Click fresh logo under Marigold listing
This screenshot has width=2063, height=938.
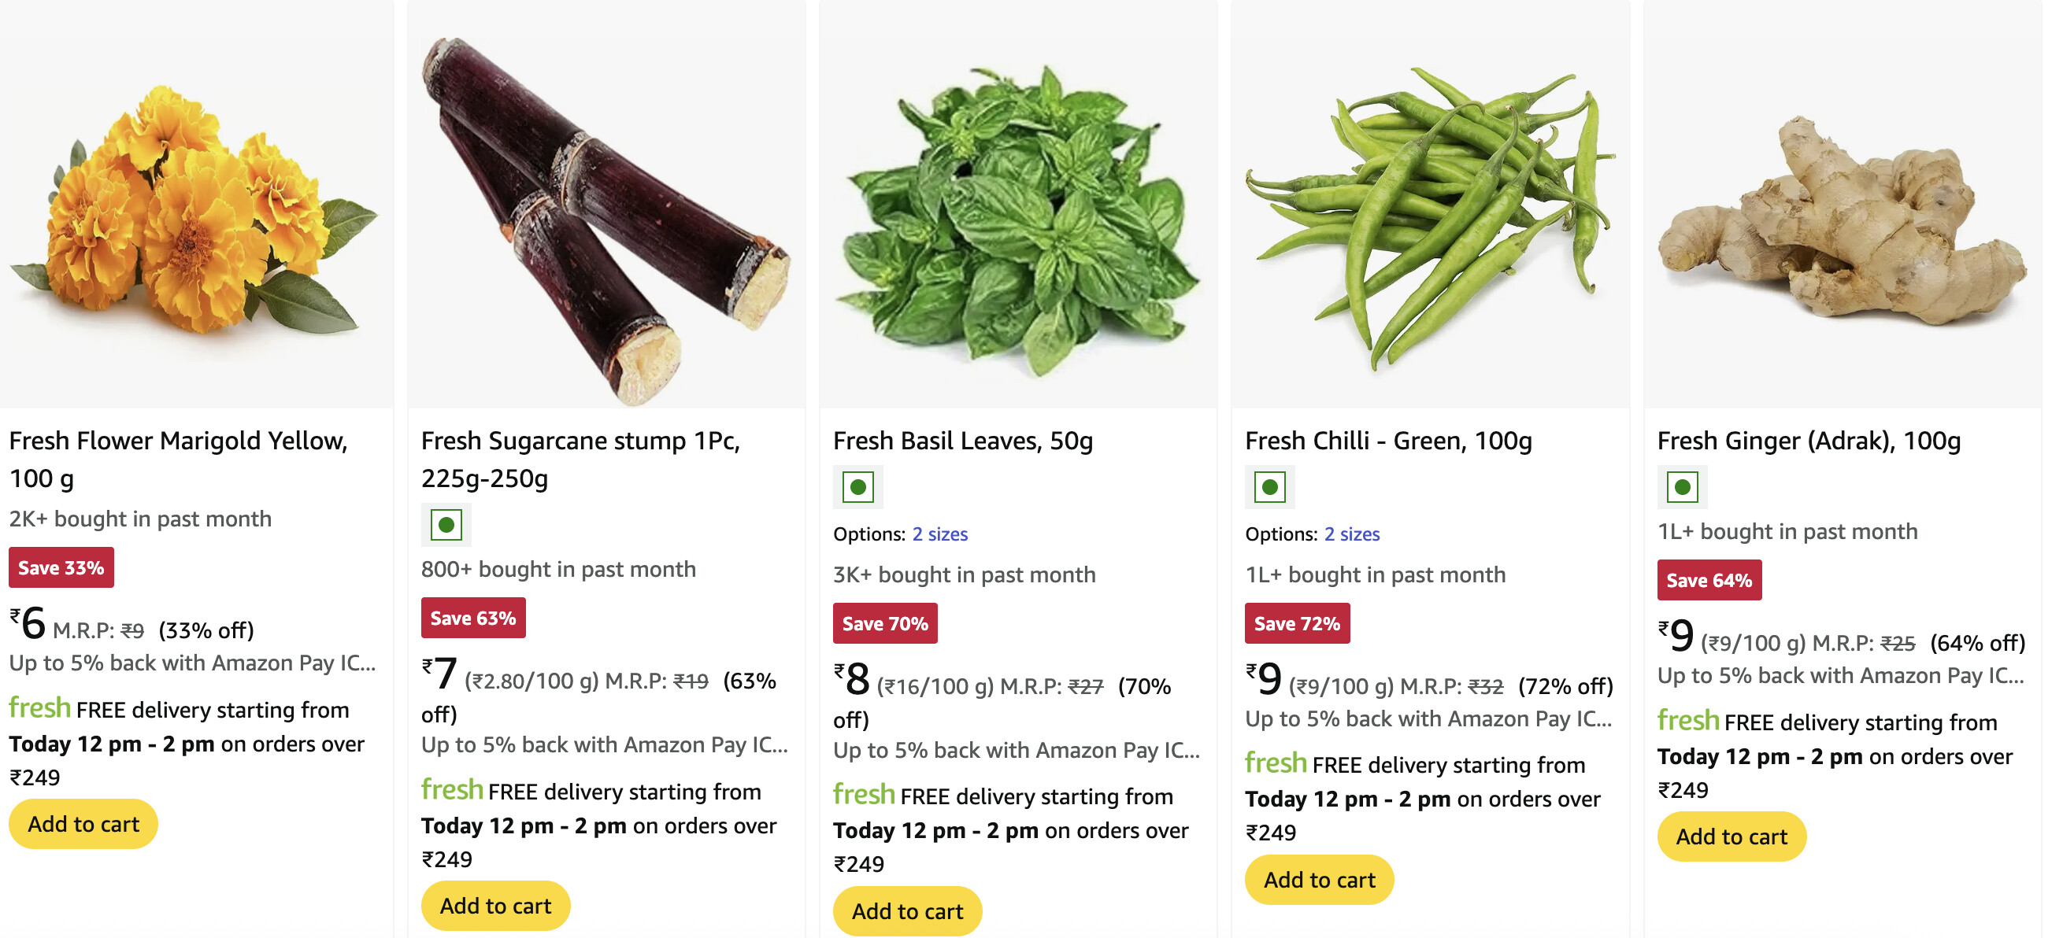[39, 708]
